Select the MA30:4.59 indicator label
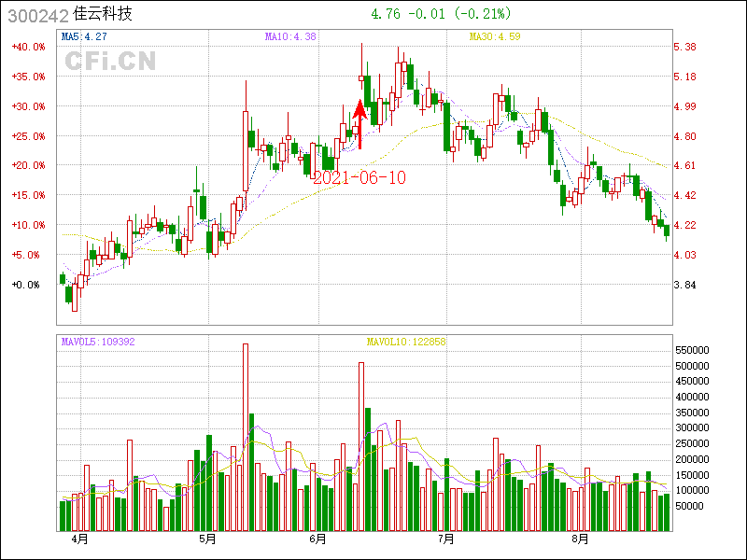The width and height of the screenshot is (747, 560). (x=495, y=36)
